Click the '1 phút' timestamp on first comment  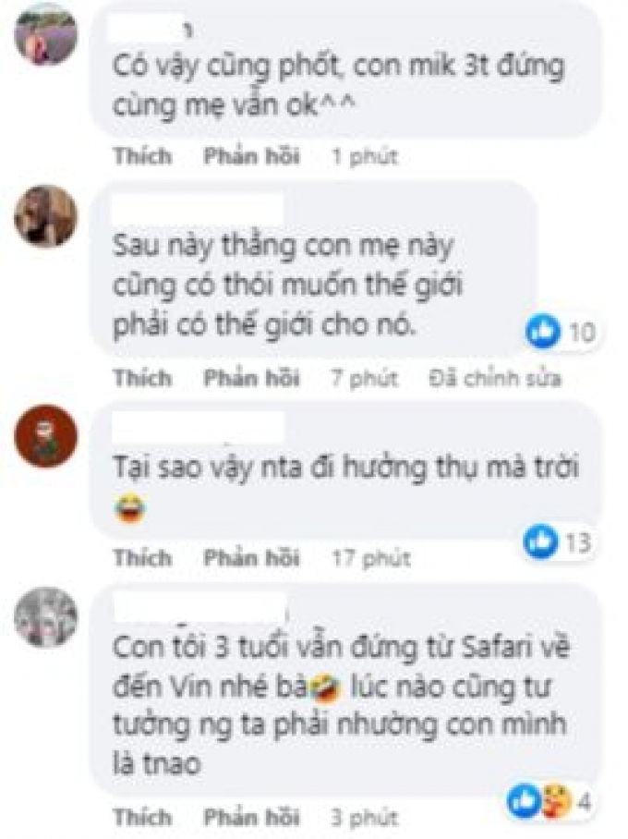click(x=365, y=157)
